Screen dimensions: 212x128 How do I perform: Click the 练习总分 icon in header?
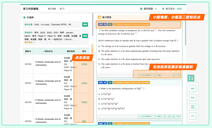(163, 9)
